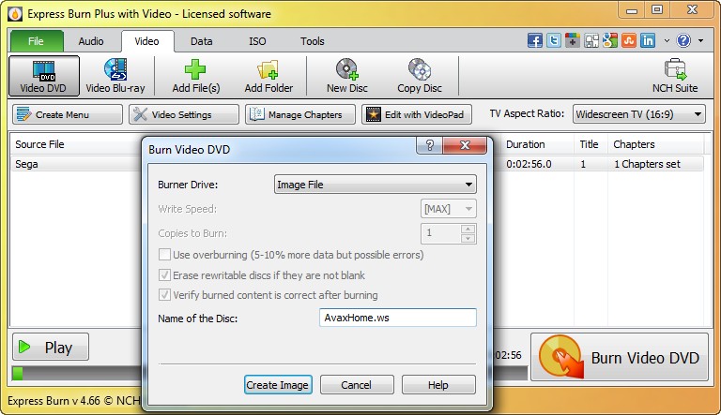Toggle the Use overburning checkbox
The width and height of the screenshot is (721, 415).
pos(164,254)
